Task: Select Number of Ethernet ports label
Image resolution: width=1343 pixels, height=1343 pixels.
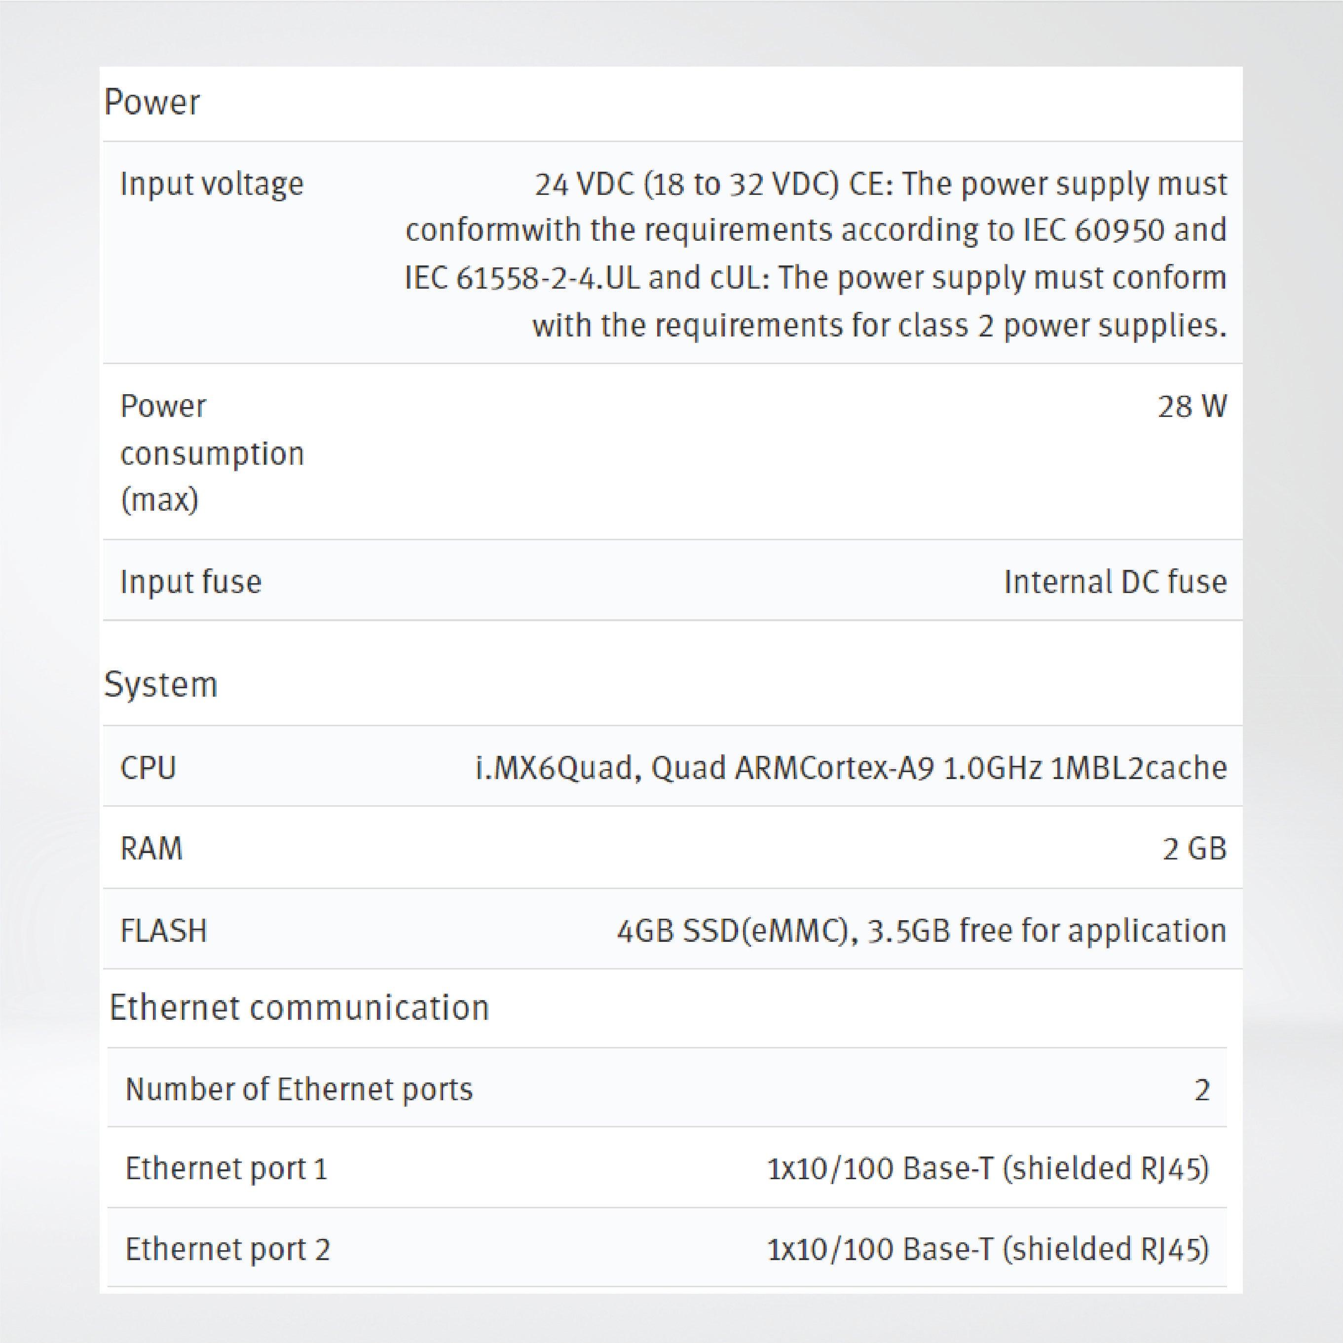Action: pos(299,1089)
